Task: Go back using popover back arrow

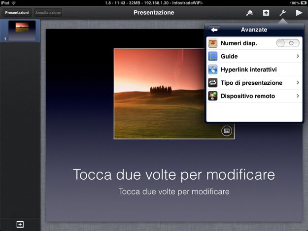Action: (x=214, y=30)
